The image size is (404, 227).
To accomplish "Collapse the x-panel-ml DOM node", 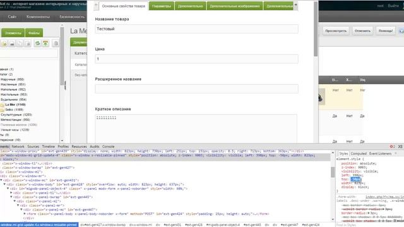I will [x=15, y=201].
